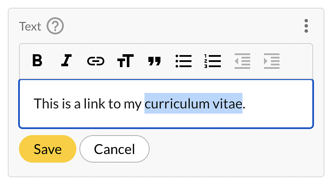The width and height of the screenshot is (333, 185).
Task: Create a numbered list
Action: pos(213,61)
